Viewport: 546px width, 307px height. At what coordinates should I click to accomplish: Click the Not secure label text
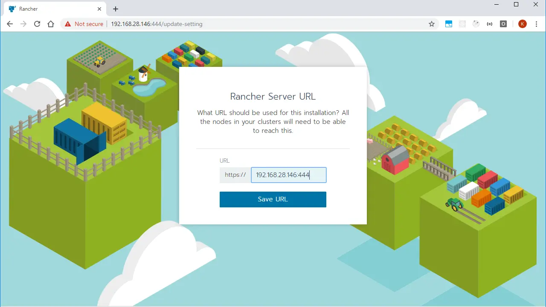pos(89,24)
